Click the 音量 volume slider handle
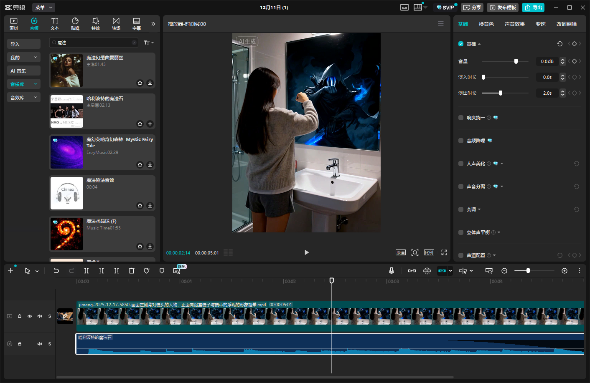Image resolution: width=590 pixels, height=383 pixels. click(516, 61)
